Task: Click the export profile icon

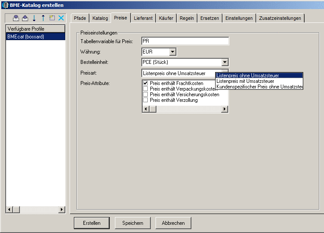Action: (x=25, y=18)
